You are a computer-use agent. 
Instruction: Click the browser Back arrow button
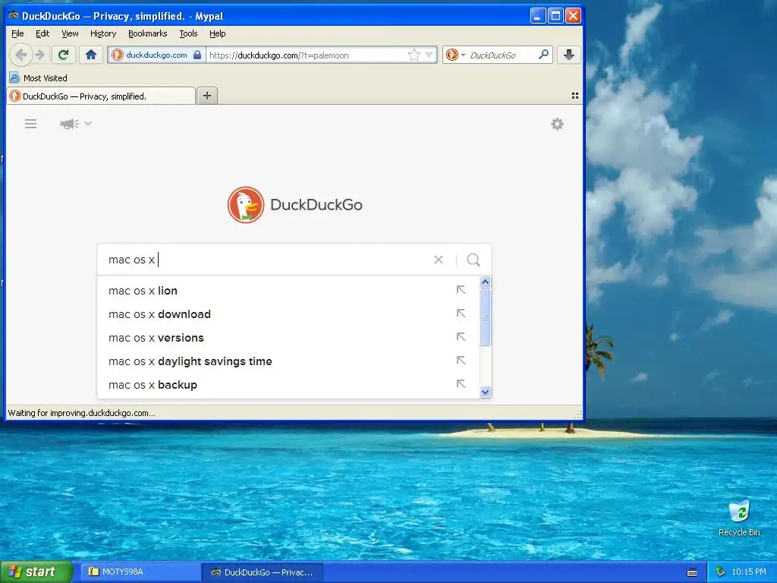(20, 55)
